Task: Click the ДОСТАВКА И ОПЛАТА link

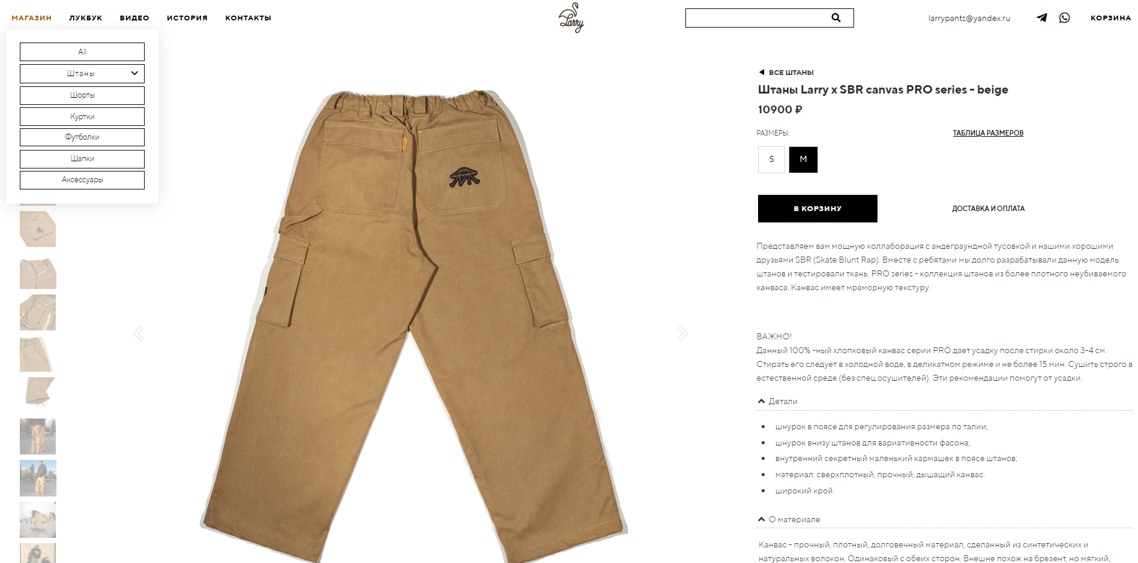Action: click(989, 209)
